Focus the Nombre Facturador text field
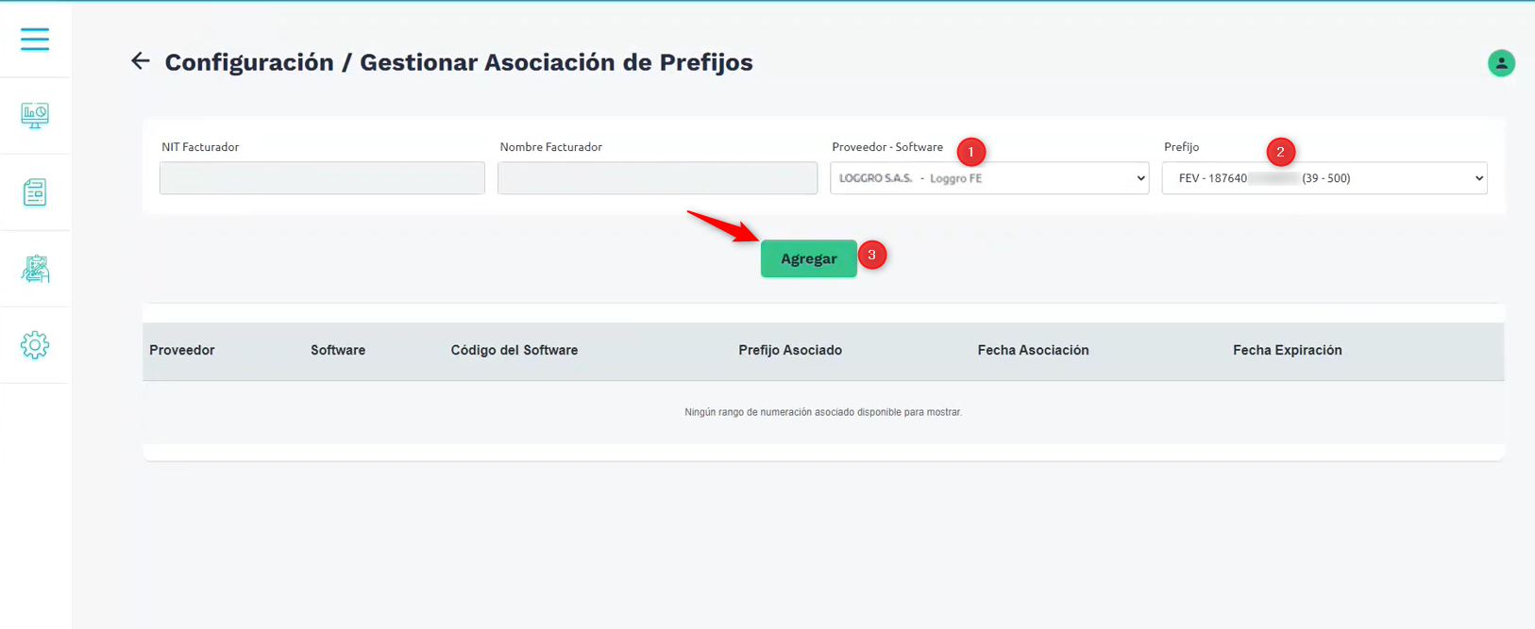This screenshot has height=629, width=1535. point(657,178)
